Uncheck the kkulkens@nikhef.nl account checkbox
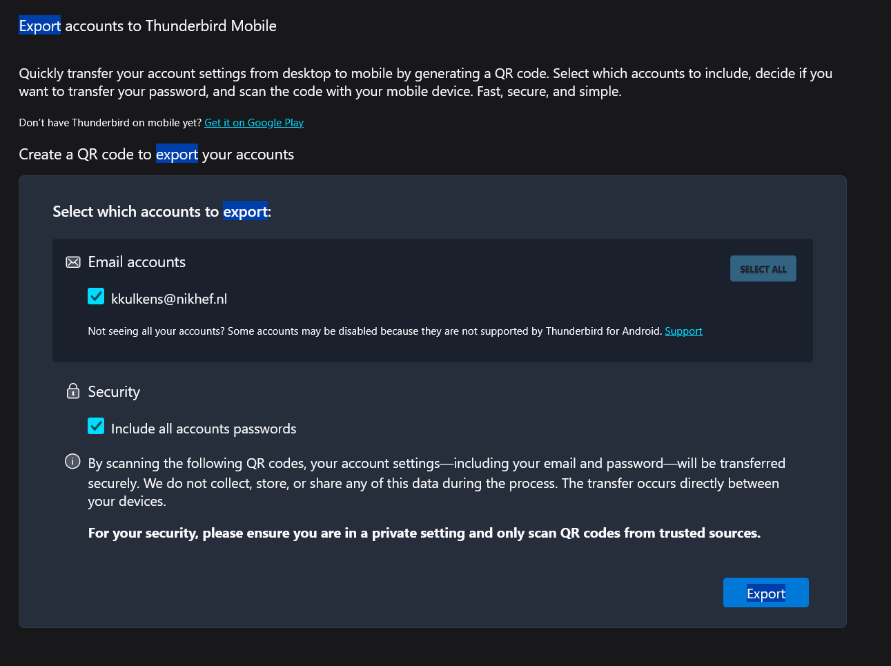The width and height of the screenshot is (891, 666). coord(96,296)
